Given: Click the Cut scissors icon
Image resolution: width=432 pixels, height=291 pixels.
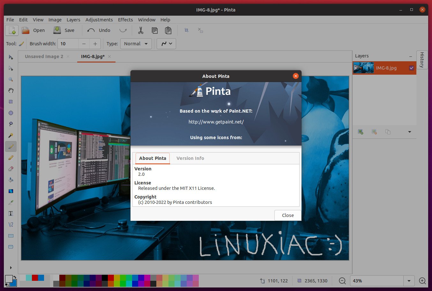Looking at the screenshot, I should coord(141,30).
